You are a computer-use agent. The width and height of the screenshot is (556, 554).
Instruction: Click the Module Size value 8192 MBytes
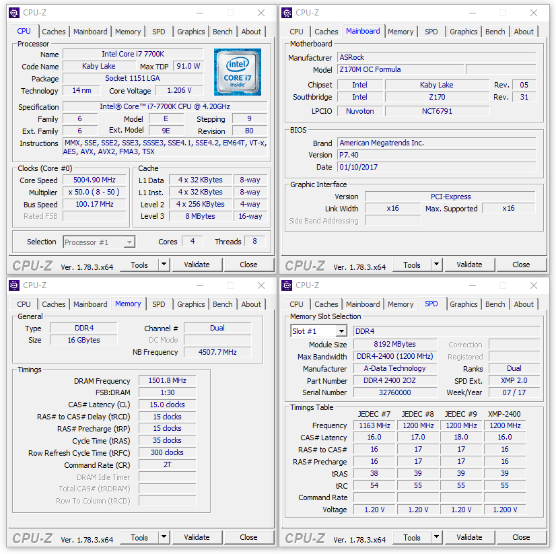(x=395, y=344)
